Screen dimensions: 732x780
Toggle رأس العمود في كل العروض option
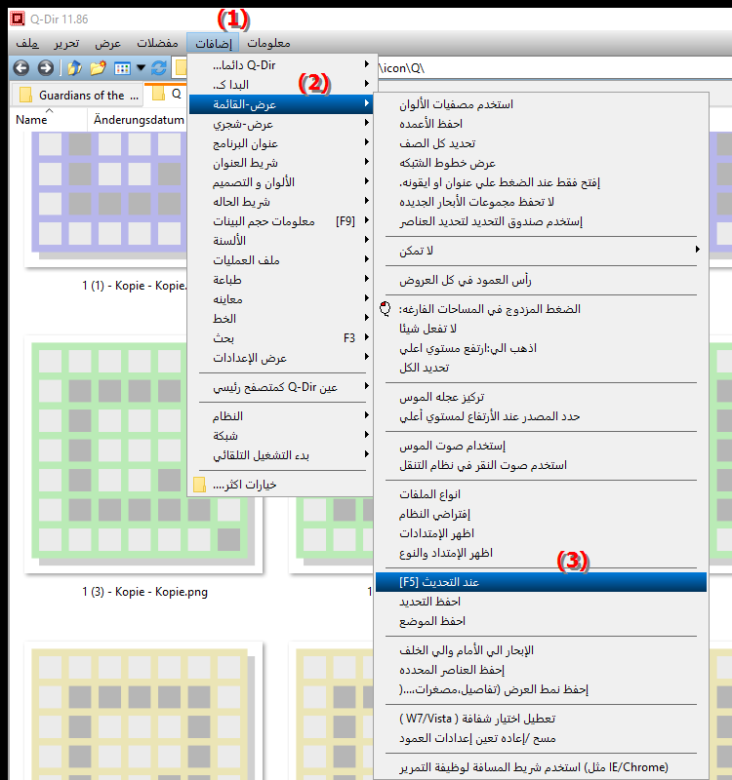tap(541, 280)
